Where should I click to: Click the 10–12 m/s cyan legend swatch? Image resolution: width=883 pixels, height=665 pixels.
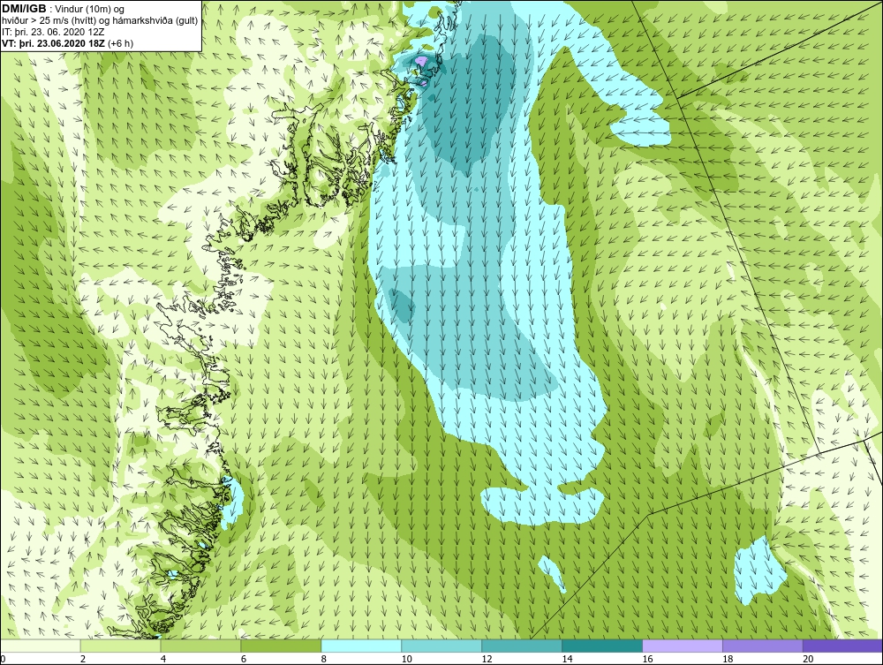tap(441, 646)
